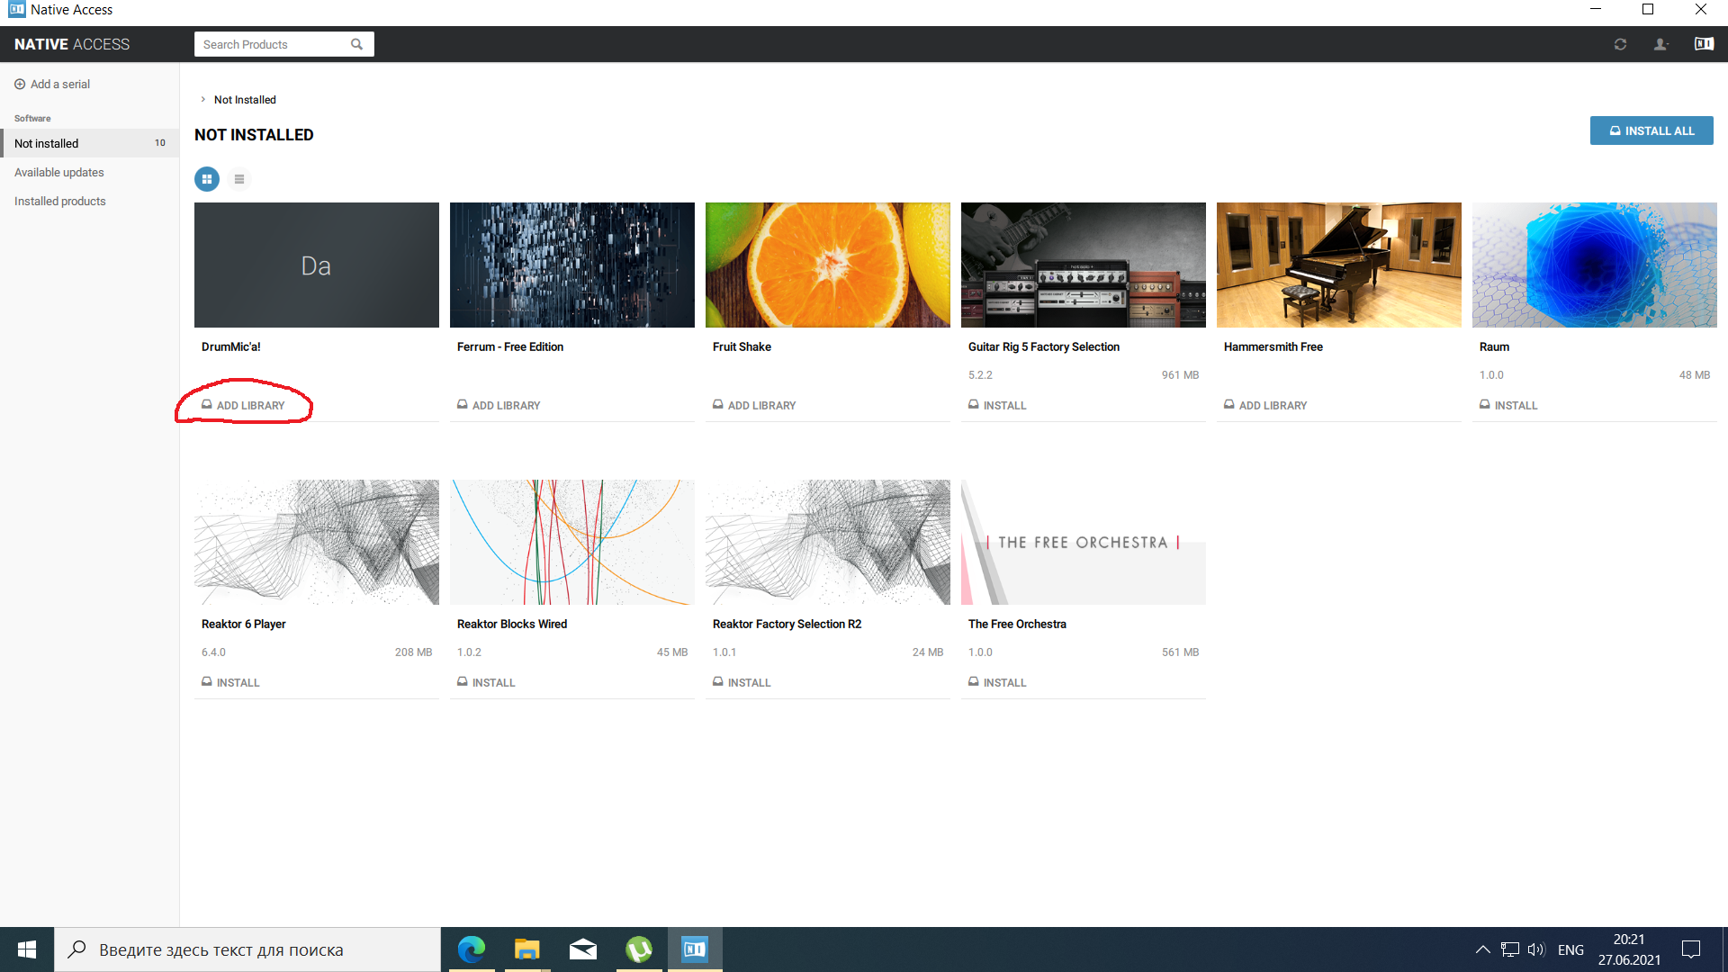Image resolution: width=1728 pixels, height=972 pixels.
Task: Expand the Not Installed breadcrumb chevron
Action: point(203,100)
